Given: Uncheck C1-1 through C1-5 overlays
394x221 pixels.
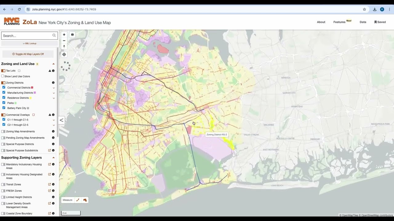Looking at the screenshot, I should [x=4, y=120].
